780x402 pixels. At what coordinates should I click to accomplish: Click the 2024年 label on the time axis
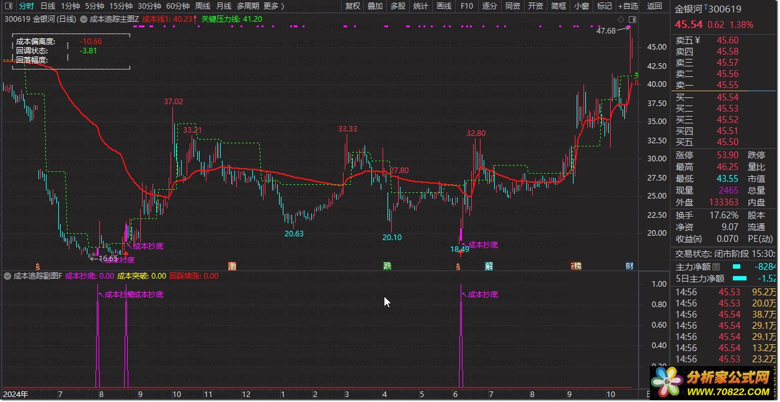pyautogui.click(x=15, y=395)
